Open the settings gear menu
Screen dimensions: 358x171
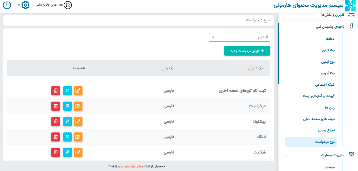(x=25, y=5)
